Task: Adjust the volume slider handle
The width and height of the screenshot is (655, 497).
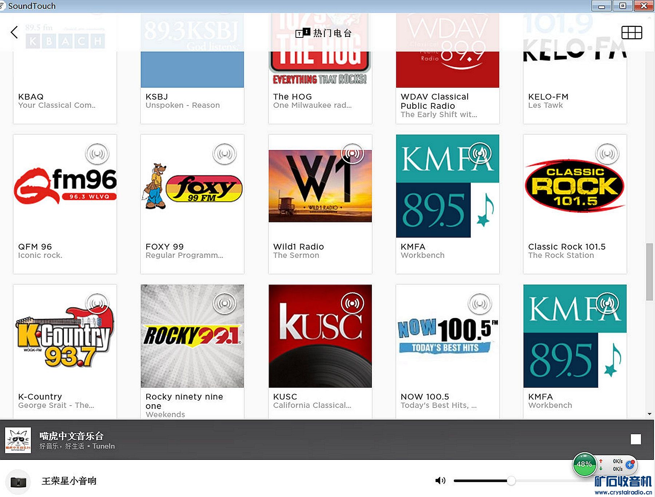Action: click(x=511, y=481)
